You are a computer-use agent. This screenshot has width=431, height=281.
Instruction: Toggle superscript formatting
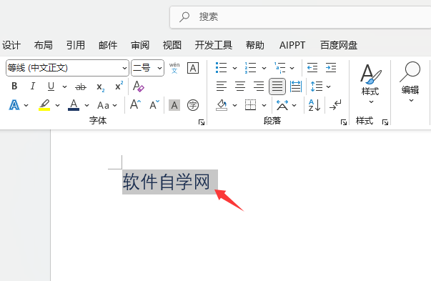tap(119, 86)
